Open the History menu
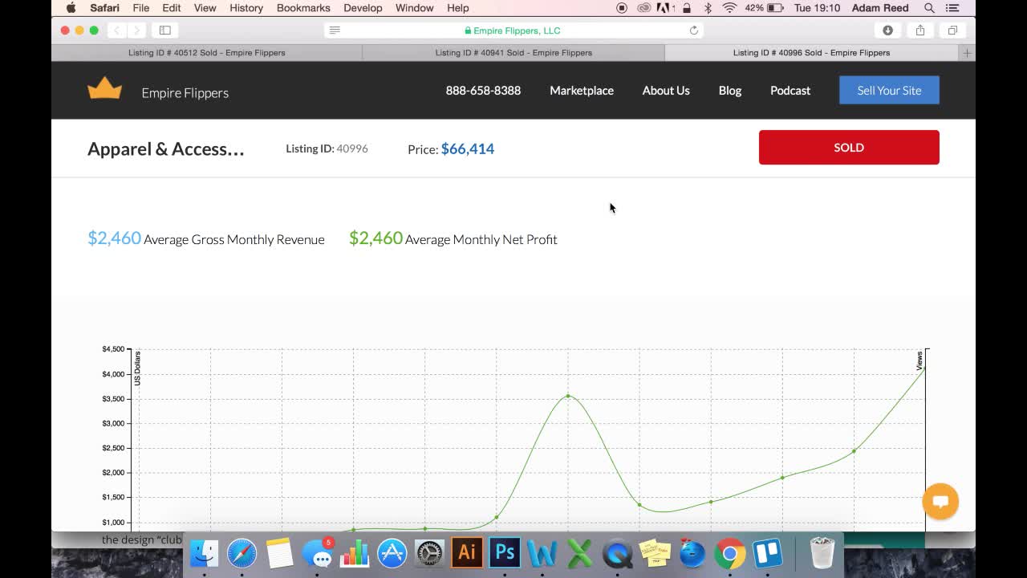 (x=246, y=8)
